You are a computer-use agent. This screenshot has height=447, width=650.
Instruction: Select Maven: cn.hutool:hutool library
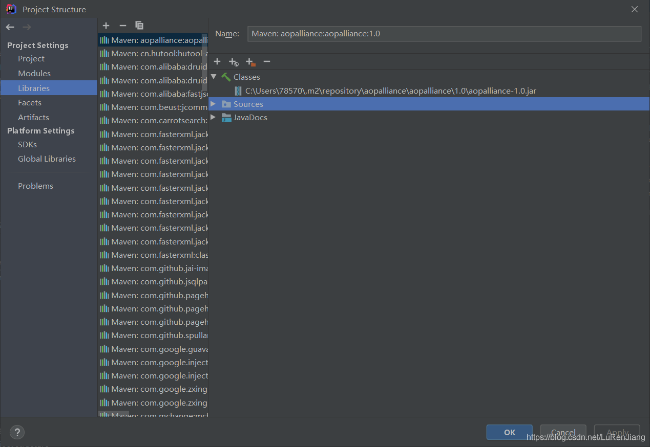(153, 53)
